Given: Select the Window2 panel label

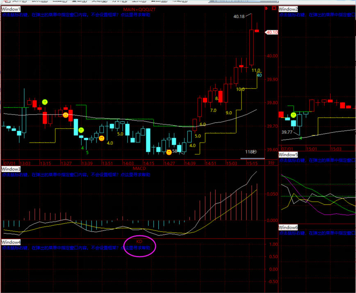Looking at the screenshot, I should pos(289,9).
